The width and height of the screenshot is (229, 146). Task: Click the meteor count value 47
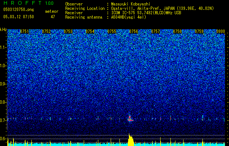[x=53, y=17]
